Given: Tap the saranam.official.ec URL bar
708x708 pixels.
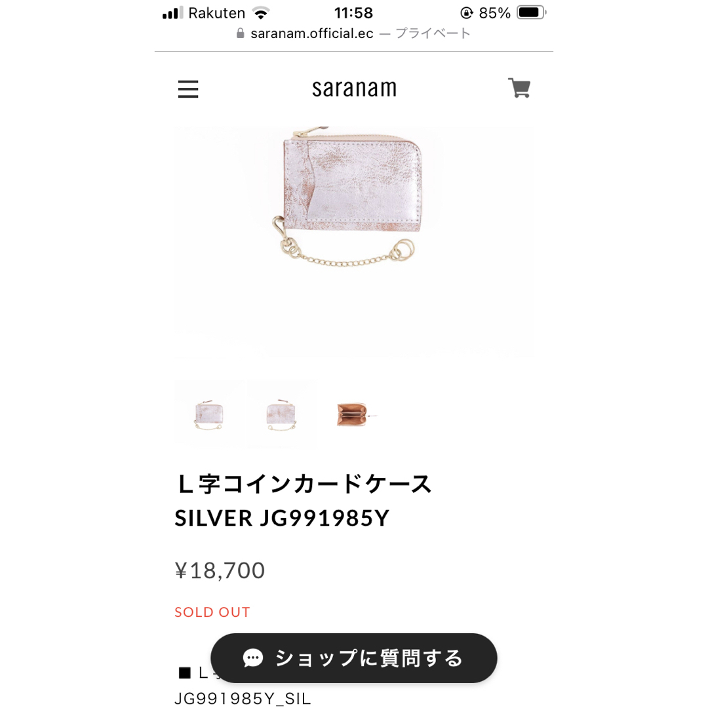Looking at the screenshot, I should pos(353,33).
